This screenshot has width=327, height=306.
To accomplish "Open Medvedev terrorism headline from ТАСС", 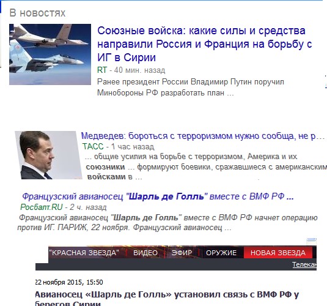I will click(x=203, y=136).
